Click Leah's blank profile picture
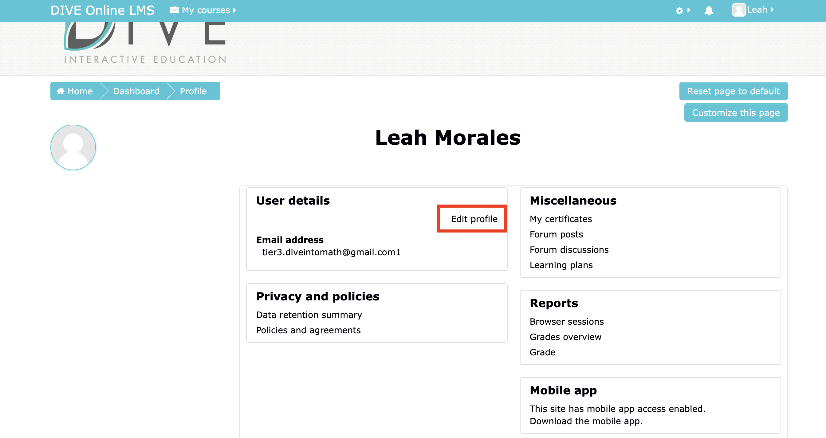The height and width of the screenshot is (438, 826). (73, 147)
